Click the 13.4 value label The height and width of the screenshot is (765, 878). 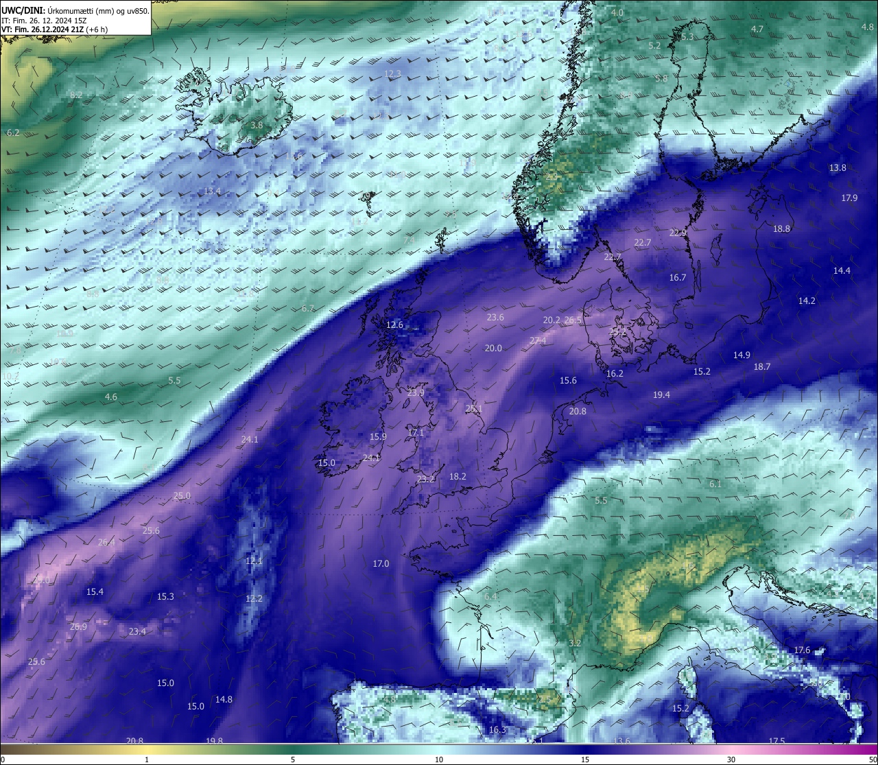[212, 191]
